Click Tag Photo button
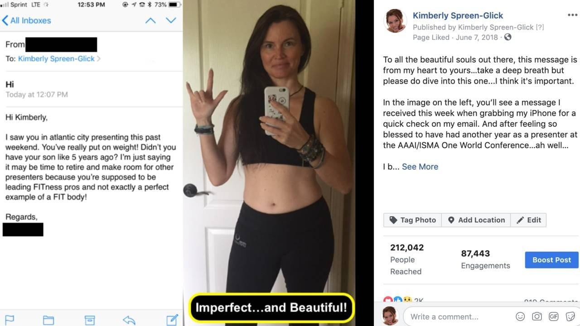The image size is (580, 326). pos(412,220)
